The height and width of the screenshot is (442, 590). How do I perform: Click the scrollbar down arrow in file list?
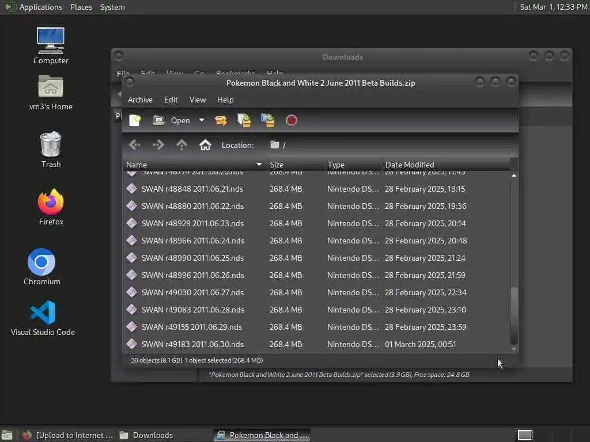point(514,349)
